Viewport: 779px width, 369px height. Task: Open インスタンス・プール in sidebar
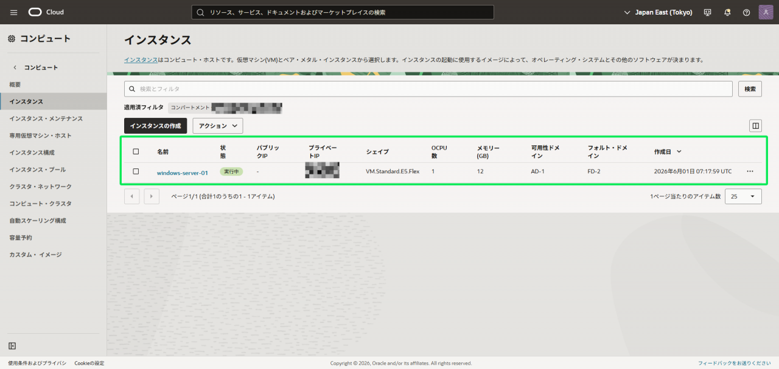coord(38,170)
